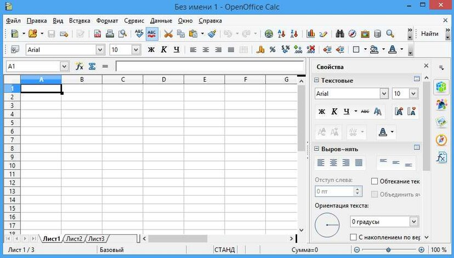454x258 pixels.
Task: Export directly as PDF icon
Action: point(98,34)
